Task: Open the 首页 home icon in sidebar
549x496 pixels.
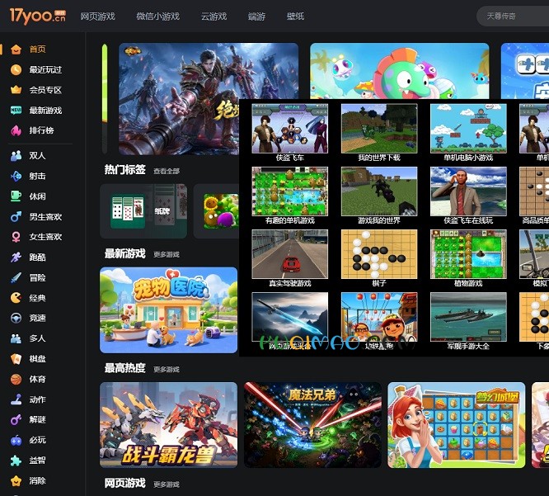Action: (x=16, y=50)
